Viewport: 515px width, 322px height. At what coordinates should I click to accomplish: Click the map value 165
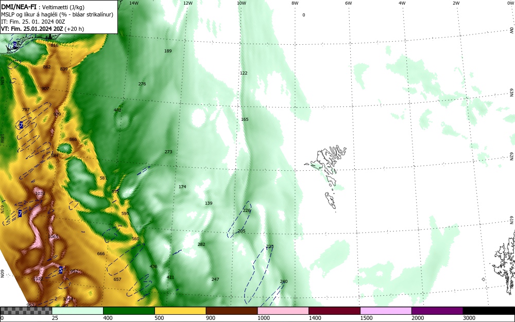245,119
